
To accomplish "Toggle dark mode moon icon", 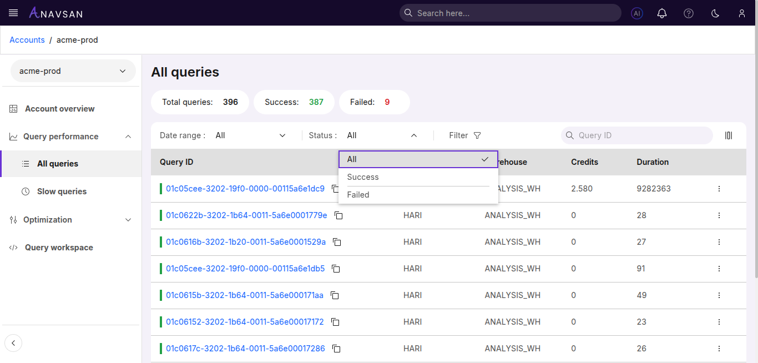I will pyautogui.click(x=715, y=13).
